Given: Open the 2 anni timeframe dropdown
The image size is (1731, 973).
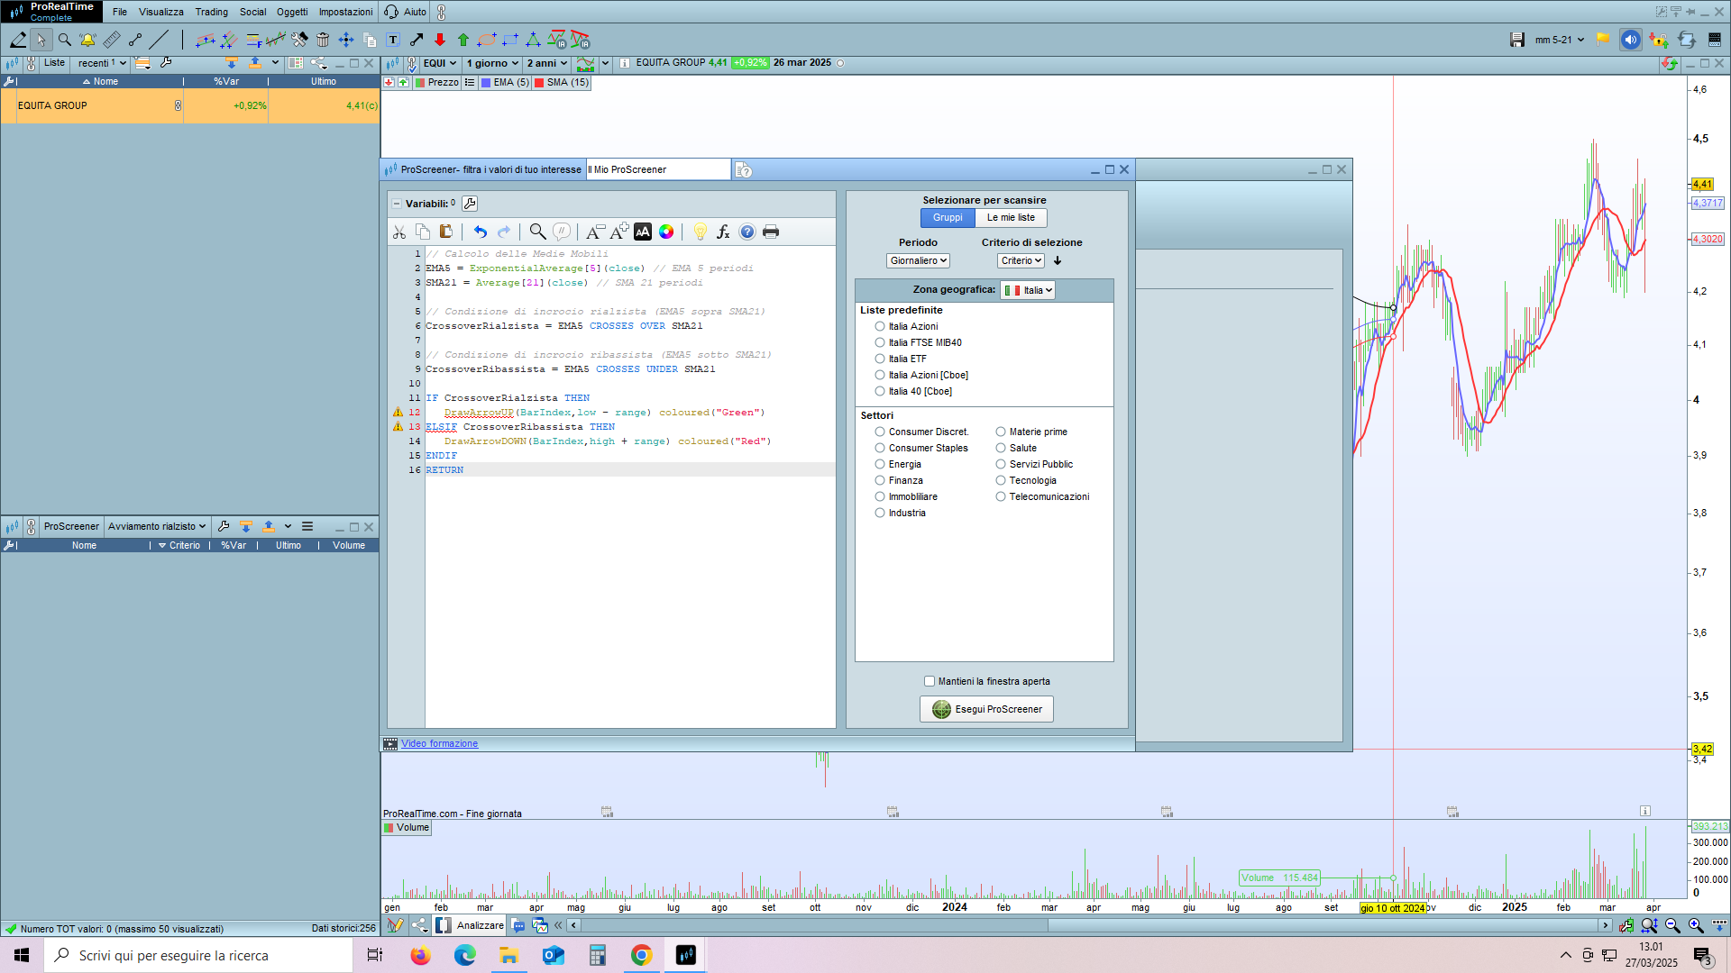Looking at the screenshot, I should click(x=546, y=63).
